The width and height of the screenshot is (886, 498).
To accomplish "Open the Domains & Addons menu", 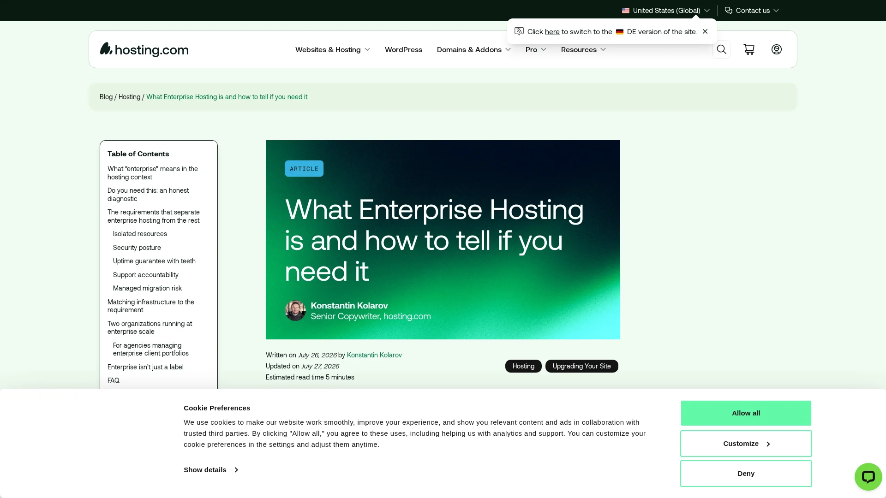I will pyautogui.click(x=473, y=49).
